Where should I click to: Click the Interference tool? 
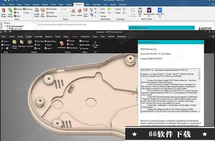click(x=62, y=45)
